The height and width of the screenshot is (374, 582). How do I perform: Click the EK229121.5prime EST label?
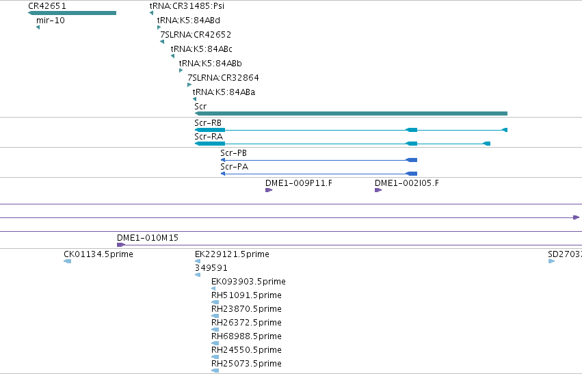coord(232,254)
